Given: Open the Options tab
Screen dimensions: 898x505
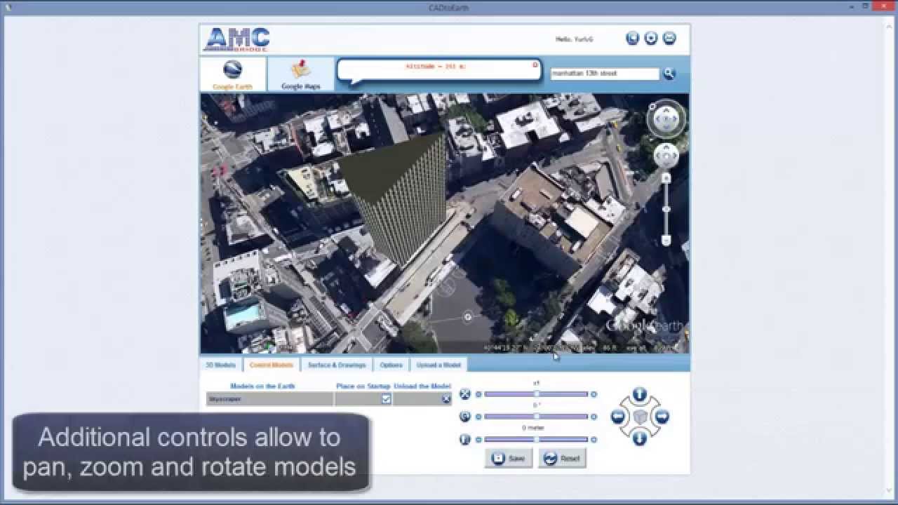Looking at the screenshot, I should (x=391, y=365).
